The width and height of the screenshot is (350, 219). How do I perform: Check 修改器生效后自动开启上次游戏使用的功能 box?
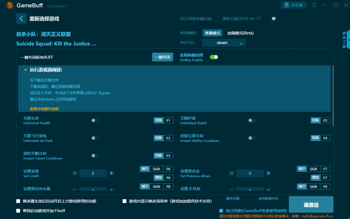click(x=18, y=201)
